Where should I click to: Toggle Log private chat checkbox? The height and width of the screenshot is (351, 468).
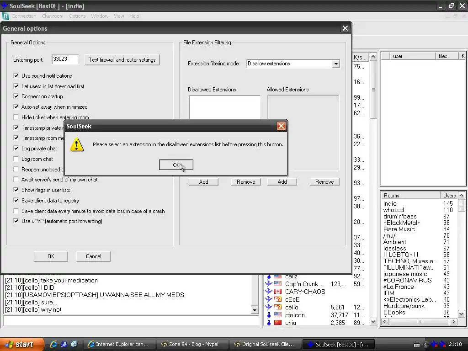click(16, 149)
